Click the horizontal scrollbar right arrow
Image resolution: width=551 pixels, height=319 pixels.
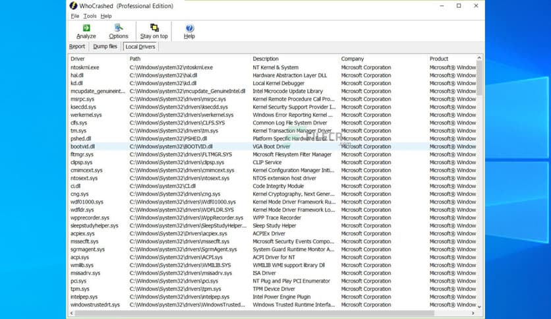tap(473, 312)
